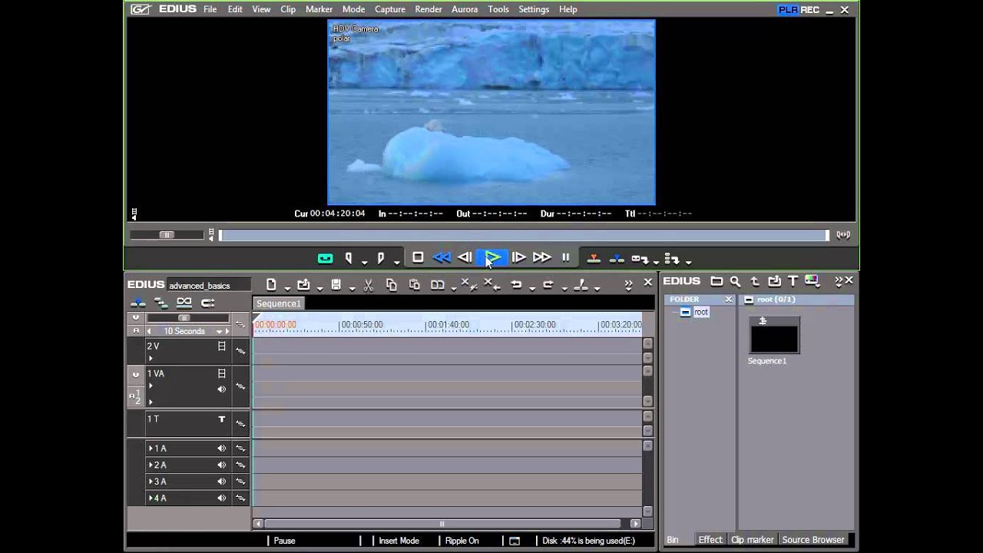Open the New Sequence dropdown arrow

coord(286,289)
